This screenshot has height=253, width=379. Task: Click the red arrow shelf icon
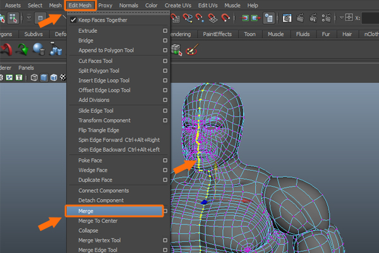(x=7, y=49)
